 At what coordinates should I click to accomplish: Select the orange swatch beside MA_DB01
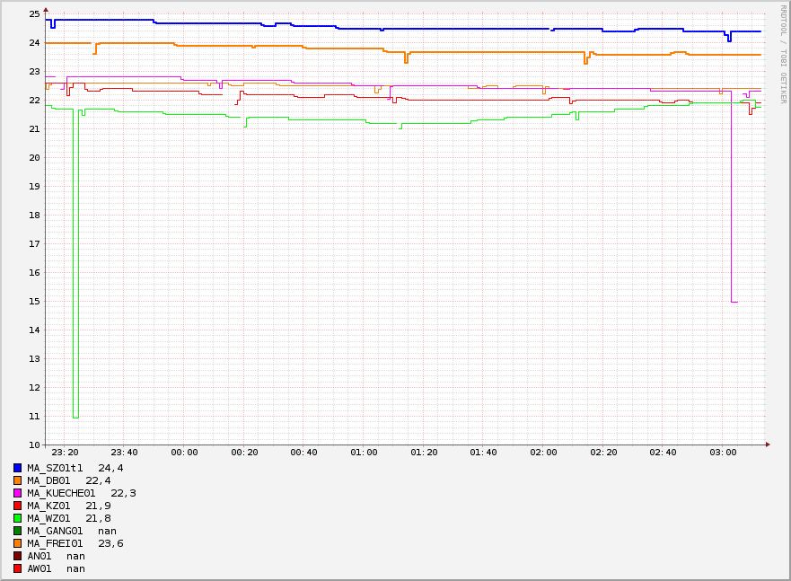tap(17, 480)
